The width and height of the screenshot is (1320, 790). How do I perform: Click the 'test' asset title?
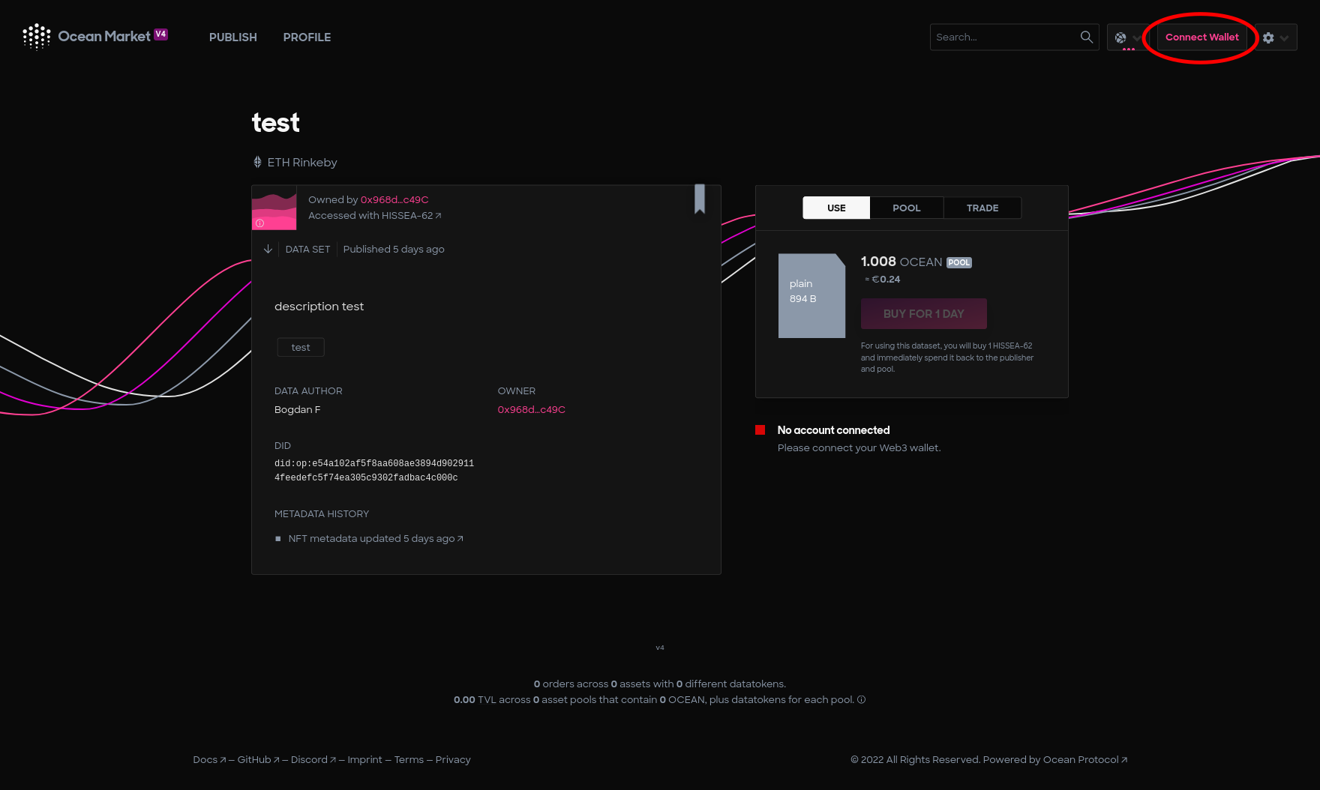coord(275,122)
